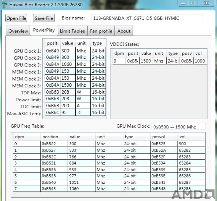
Task: Click the 'vol' header in GPU Freq Table
Action: tap(191, 137)
